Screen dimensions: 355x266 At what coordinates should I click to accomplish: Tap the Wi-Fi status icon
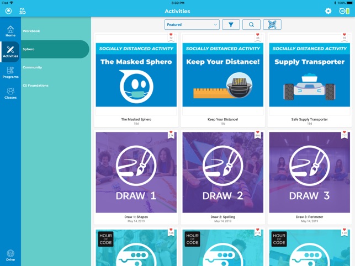(12, 3)
